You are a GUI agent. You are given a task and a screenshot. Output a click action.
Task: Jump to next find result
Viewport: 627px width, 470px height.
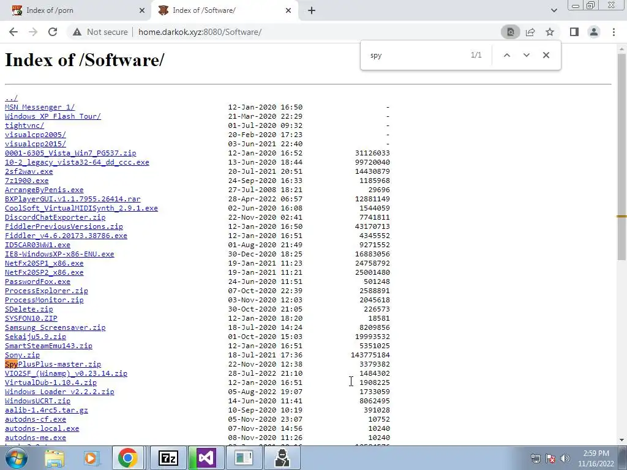pyautogui.click(x=526, y=55)
